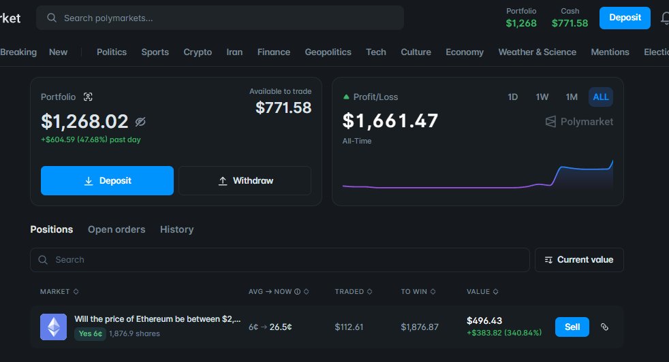Image resolution: width=669 pixels, height=362 pixels.
Task: Open the Iran category
Action: (234, 52)
